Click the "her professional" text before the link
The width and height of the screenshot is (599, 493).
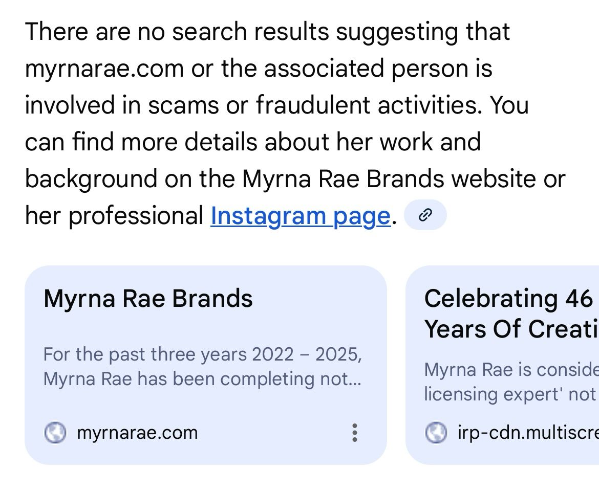click(114, 216)
